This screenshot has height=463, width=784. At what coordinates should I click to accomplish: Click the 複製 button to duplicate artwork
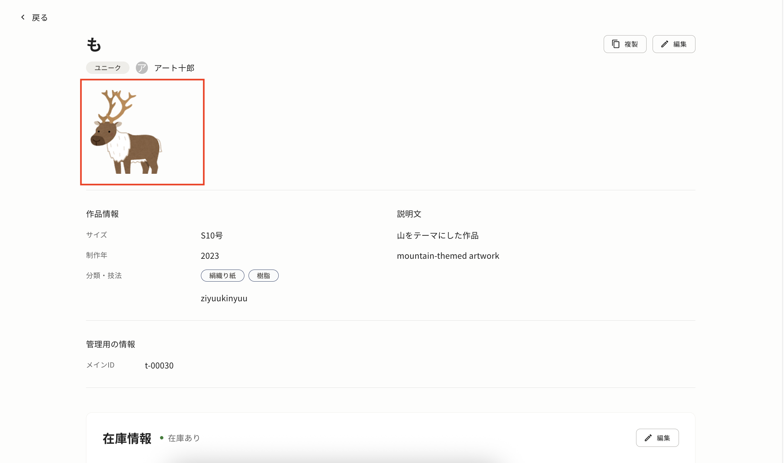(624, 44)
